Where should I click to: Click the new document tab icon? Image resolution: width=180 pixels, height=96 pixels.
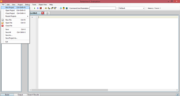(47, 13)
